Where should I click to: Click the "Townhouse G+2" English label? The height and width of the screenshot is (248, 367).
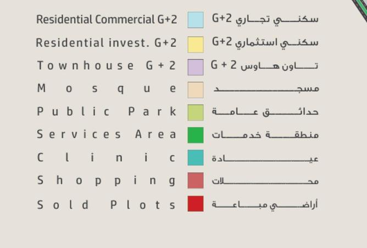coord(107,66)
